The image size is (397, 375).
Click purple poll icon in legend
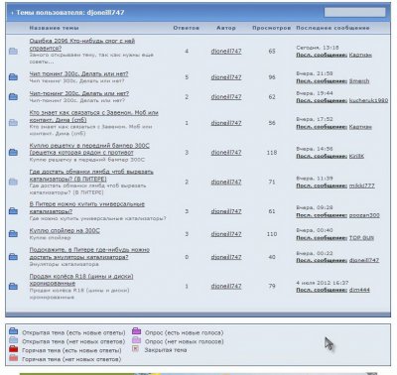click(x=137, y=331)
